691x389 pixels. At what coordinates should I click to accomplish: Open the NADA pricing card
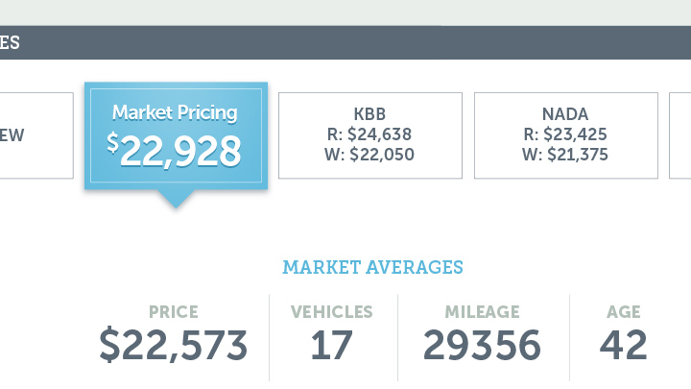point(566,135)
